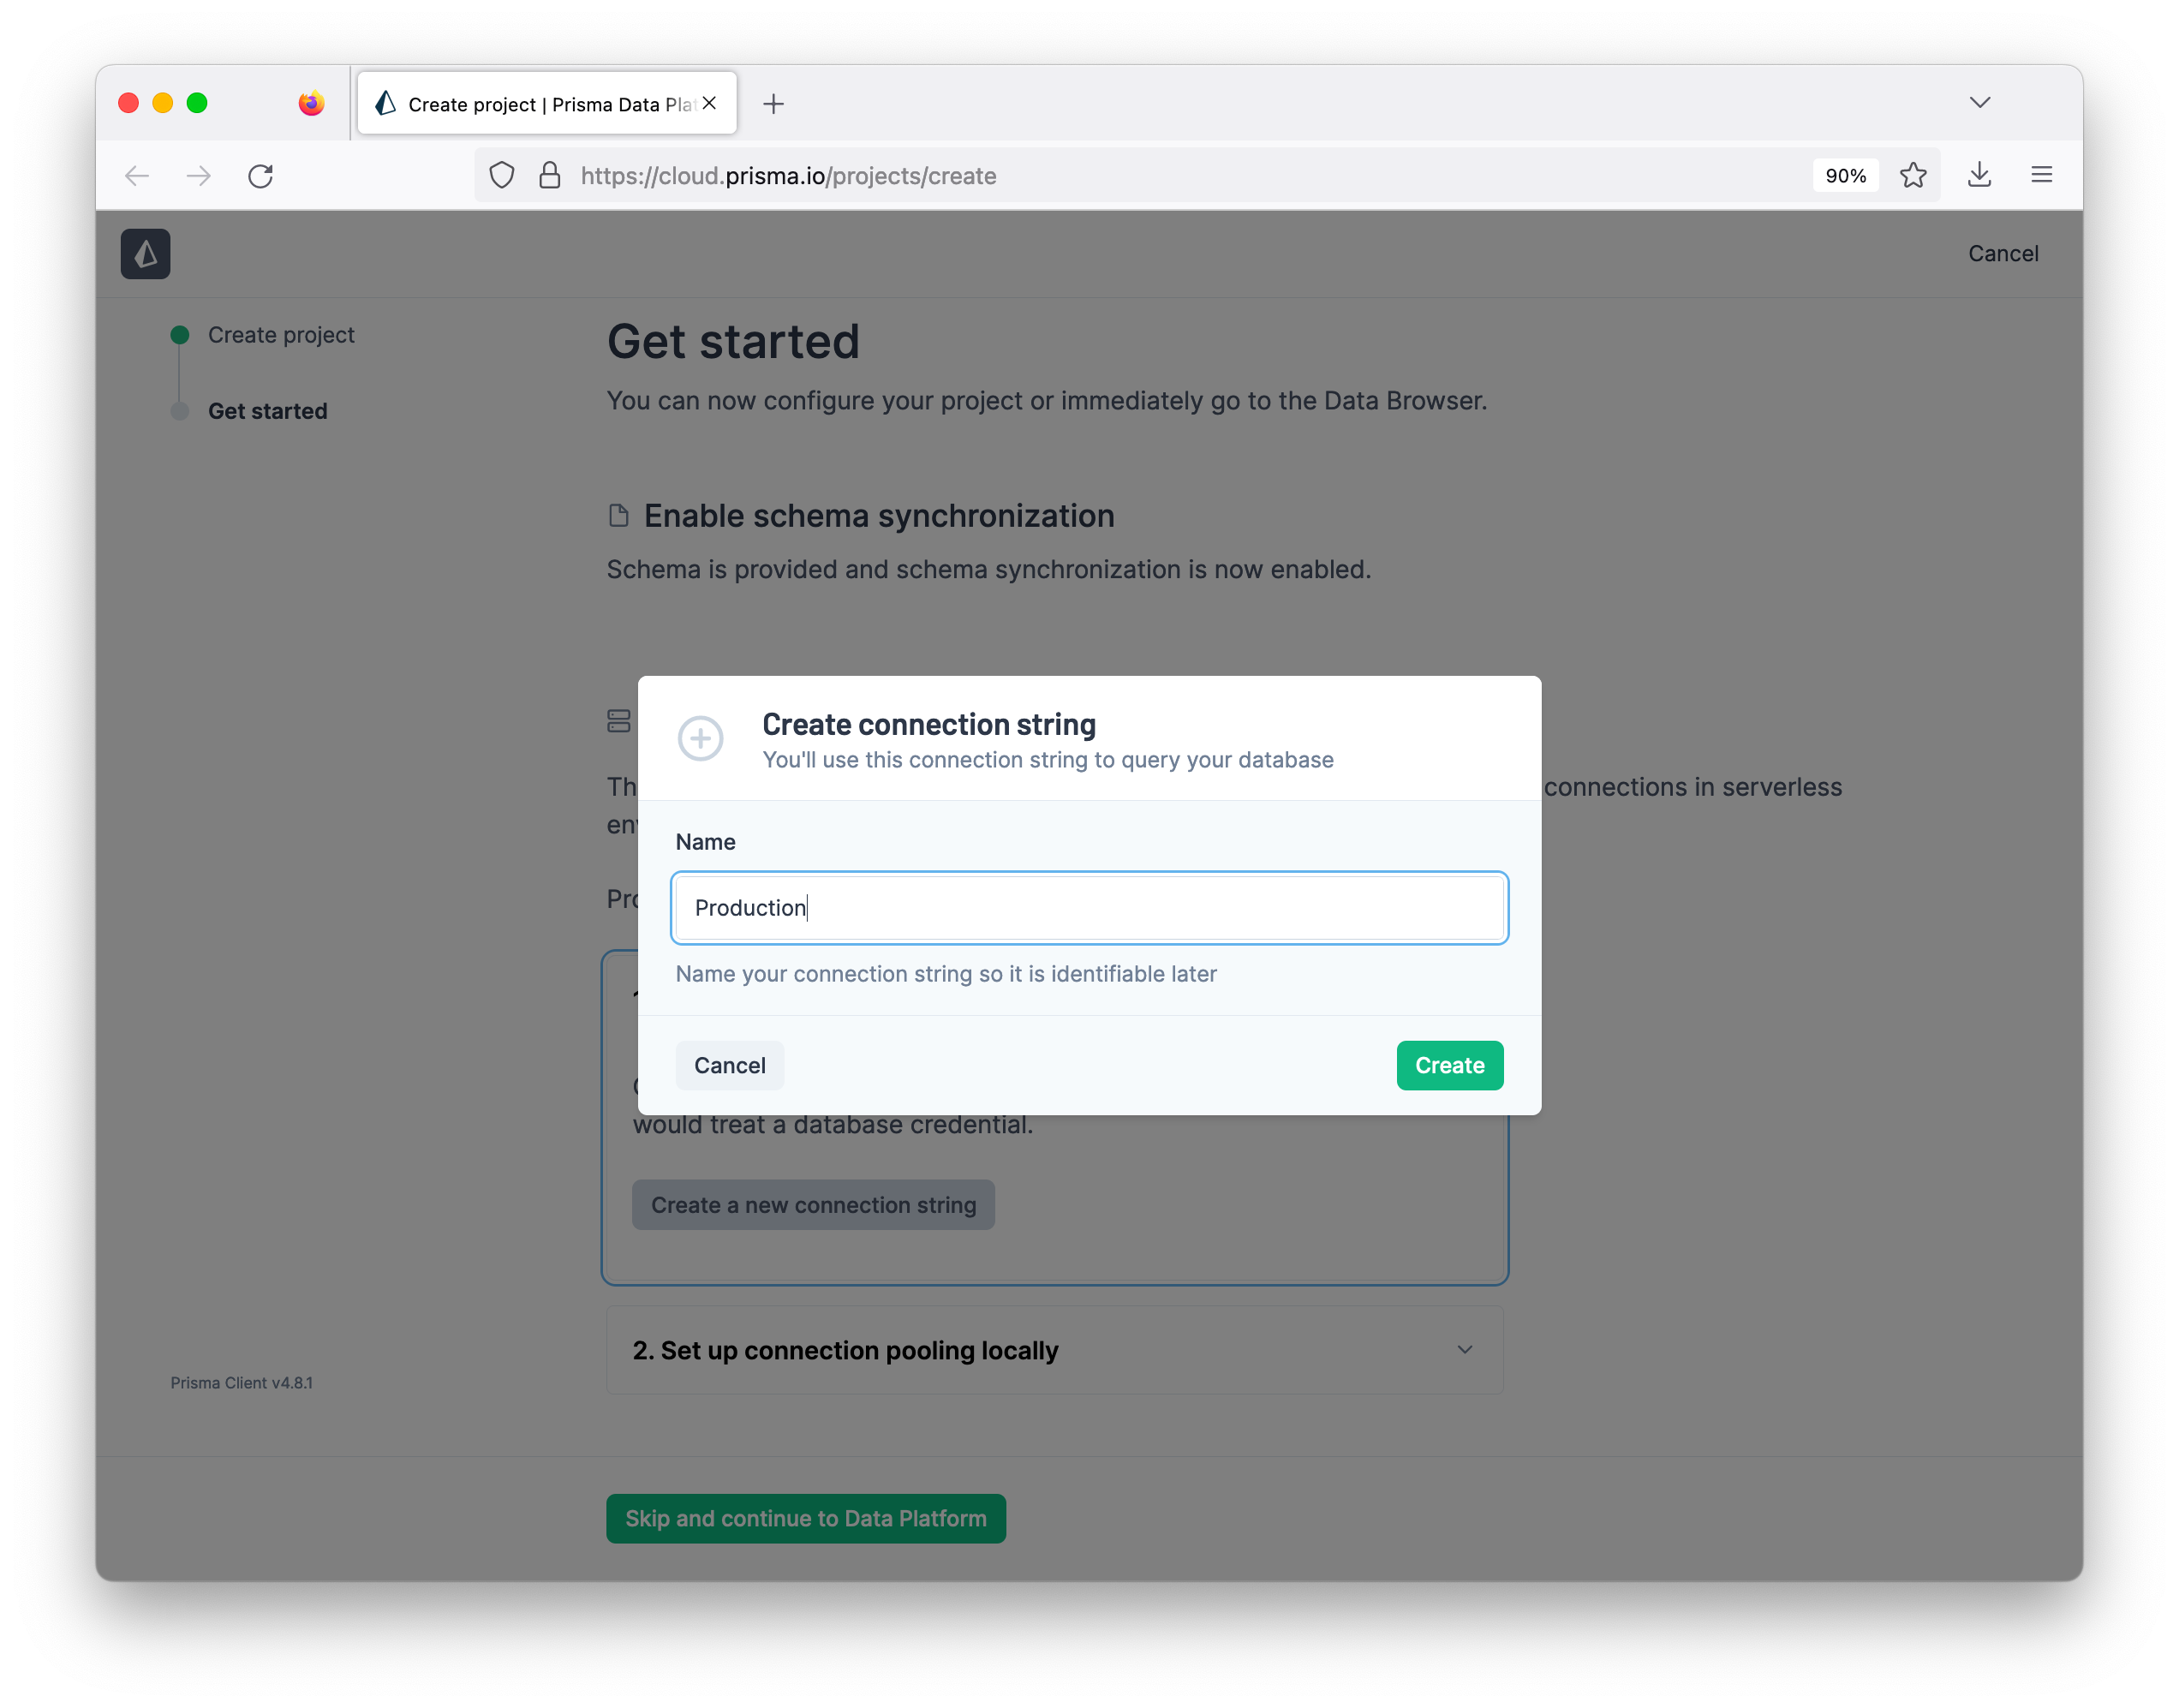Click the bookmark star icon in browser toolbar
The image size is (2179, 1708).
click(x=1915, y=175)
